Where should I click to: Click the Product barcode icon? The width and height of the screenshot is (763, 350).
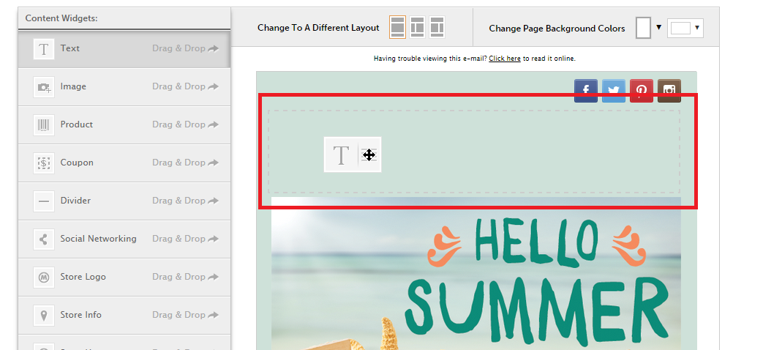click(44, 125)
